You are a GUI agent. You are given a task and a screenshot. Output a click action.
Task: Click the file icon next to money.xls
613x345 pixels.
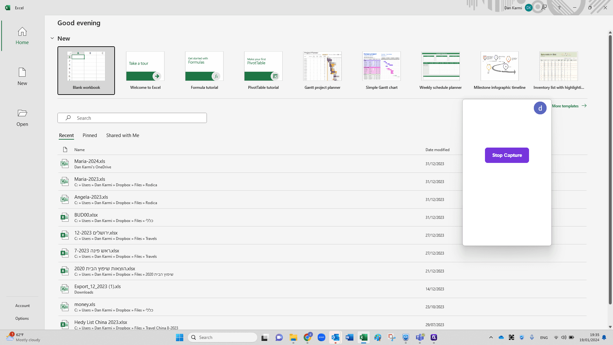coord(65,307)
